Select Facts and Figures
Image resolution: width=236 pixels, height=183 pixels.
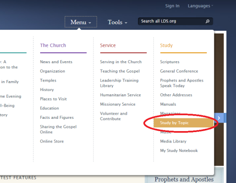[57, 117]
